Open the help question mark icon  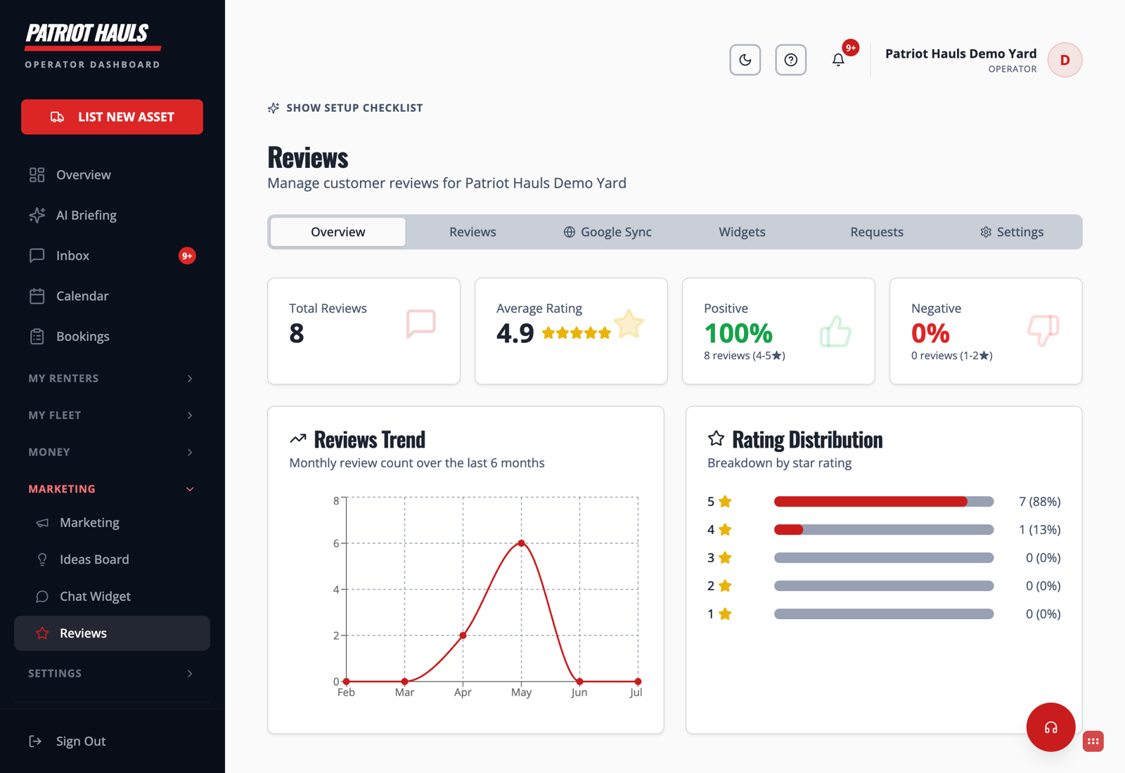[x=791, y=60]
